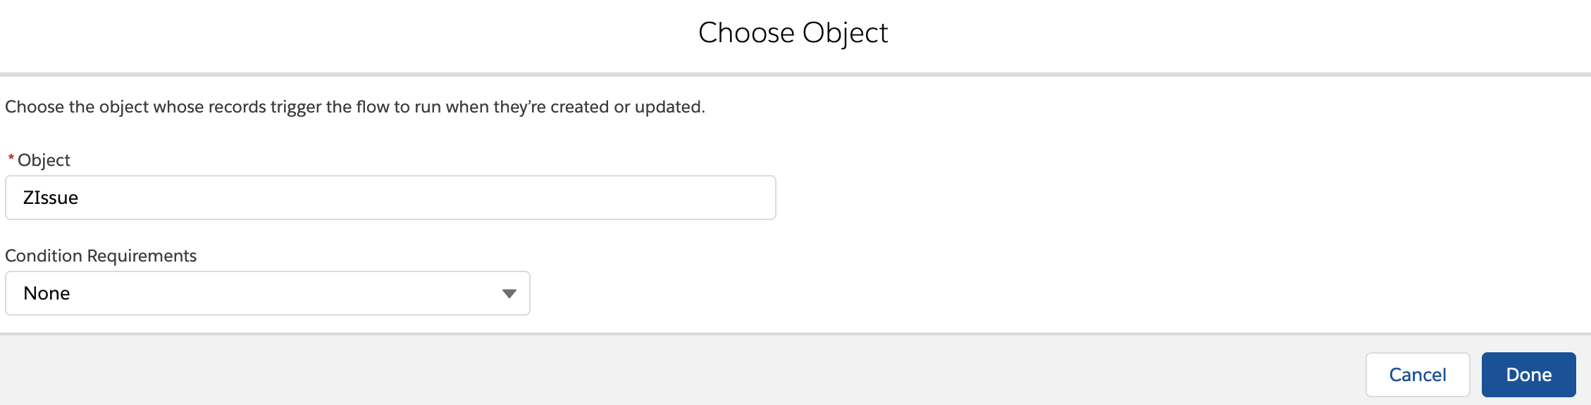The height and width of the screenshot is (405, 1591).
Task: Click the Condition Requirements dropdown arrow
Action: point(509,293)
